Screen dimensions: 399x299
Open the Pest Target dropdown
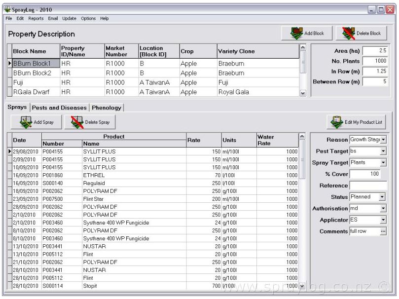383,151
